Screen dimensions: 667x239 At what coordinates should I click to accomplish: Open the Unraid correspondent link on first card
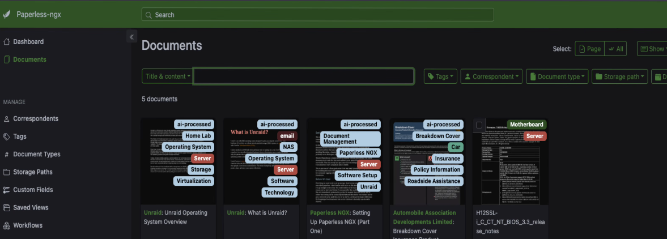click(152, 213)
